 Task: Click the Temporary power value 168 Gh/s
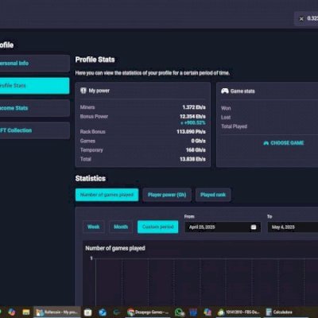point(196,150)
